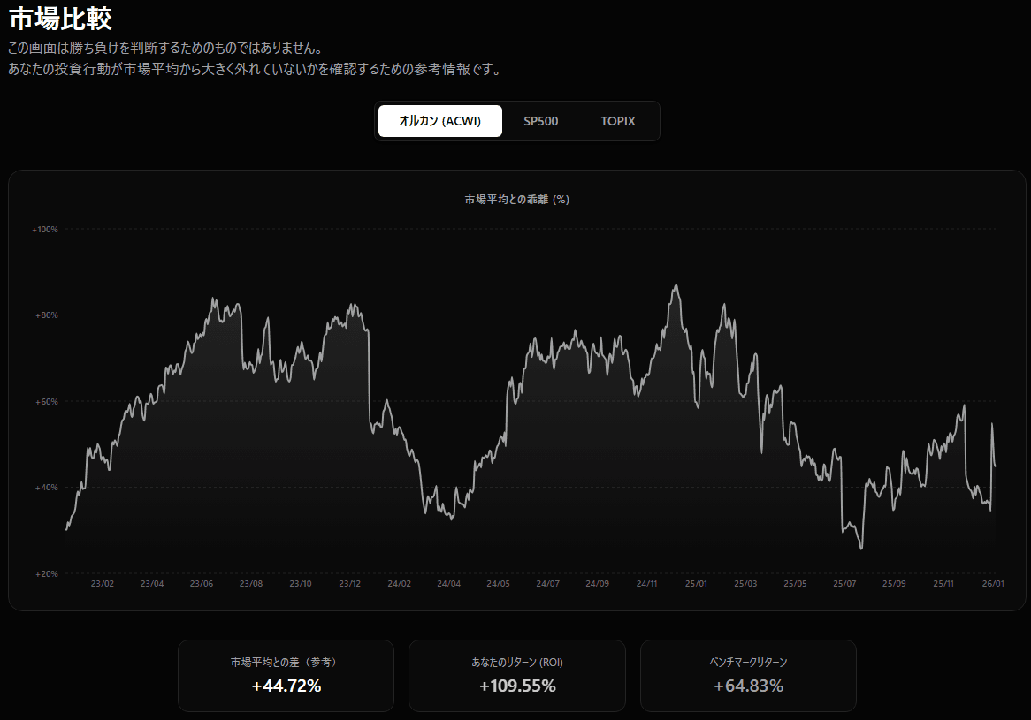Select the オルカン (ACWI) benchmark tab
Screen dimensions: 1031x720
(x=439, y=121)
